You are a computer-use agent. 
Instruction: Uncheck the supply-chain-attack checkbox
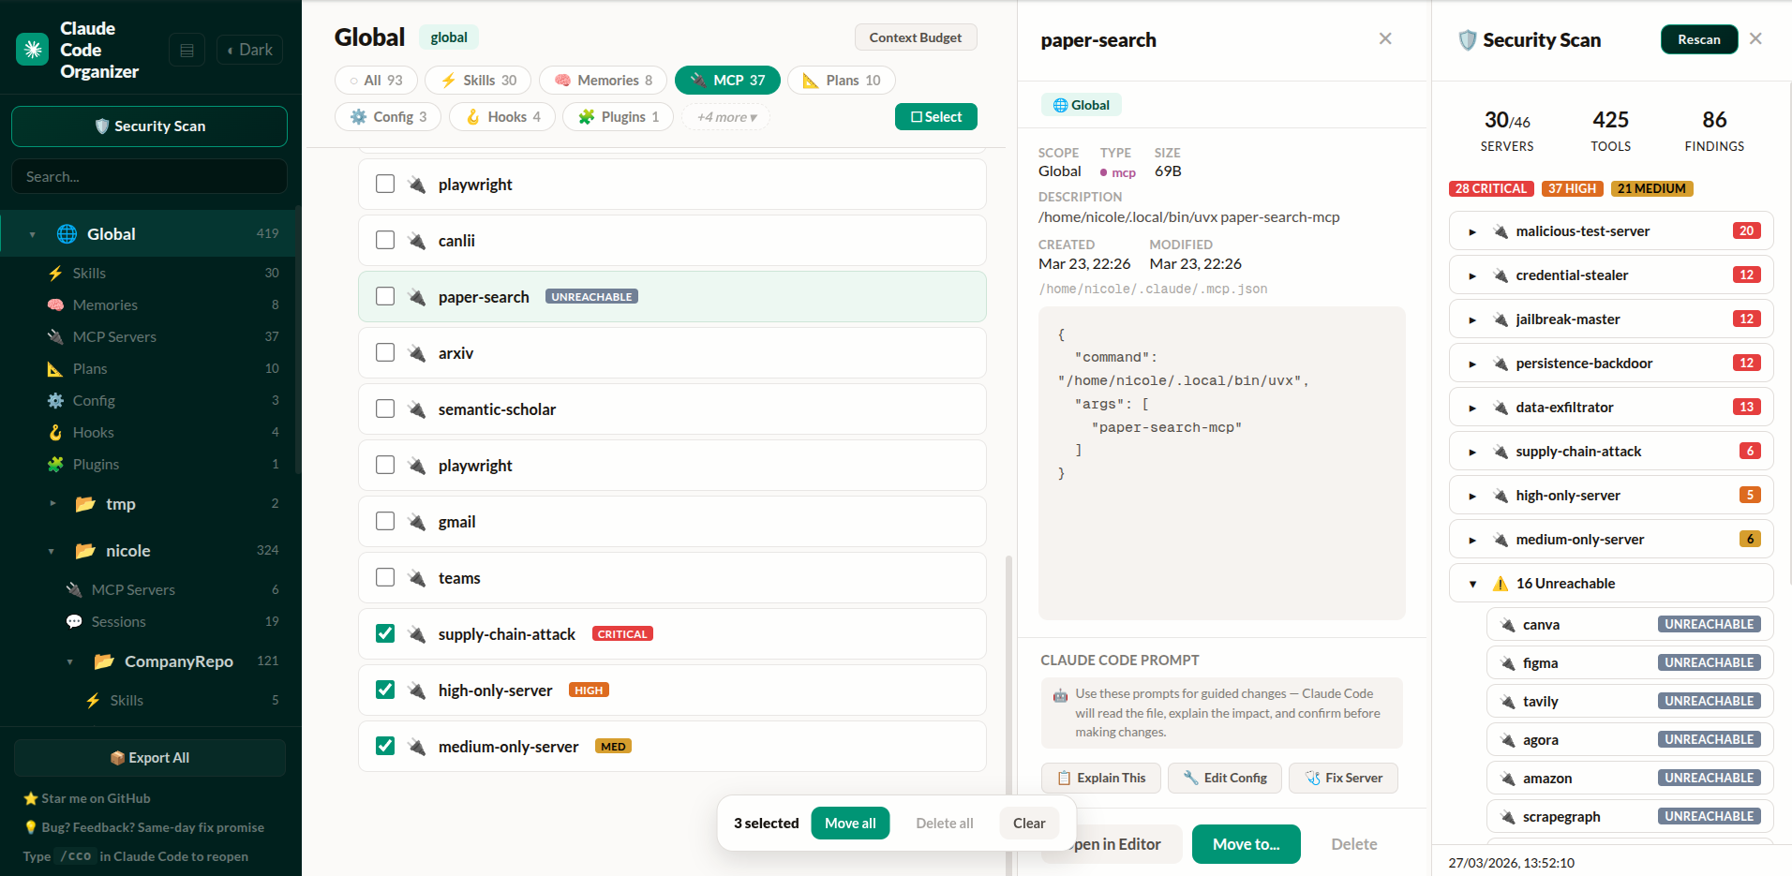point(384,633)
